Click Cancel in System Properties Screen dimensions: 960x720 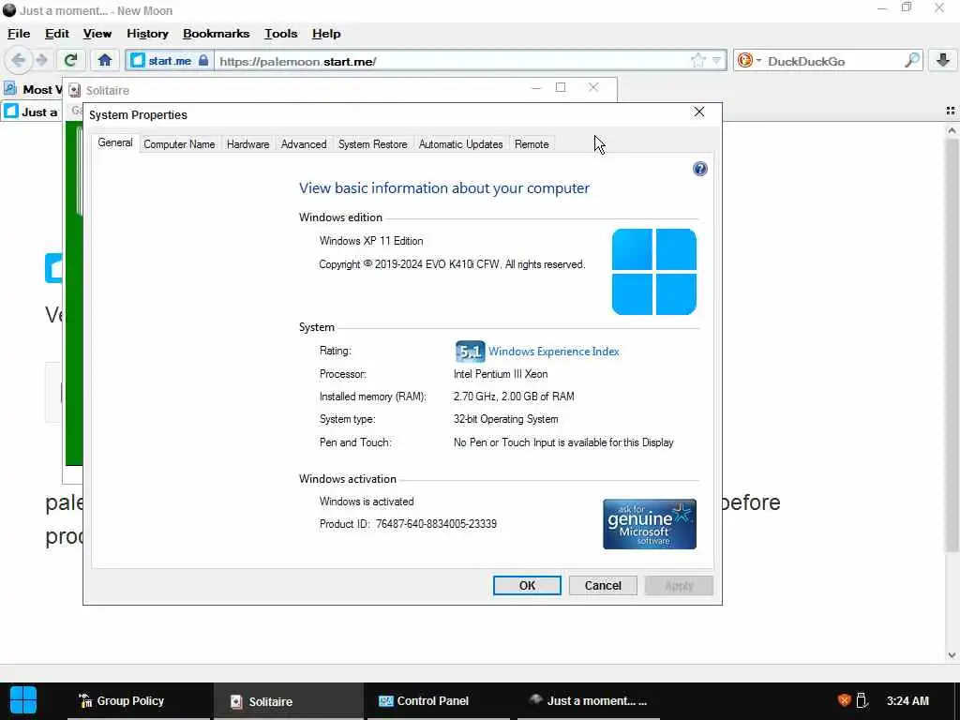click(603, 585)
